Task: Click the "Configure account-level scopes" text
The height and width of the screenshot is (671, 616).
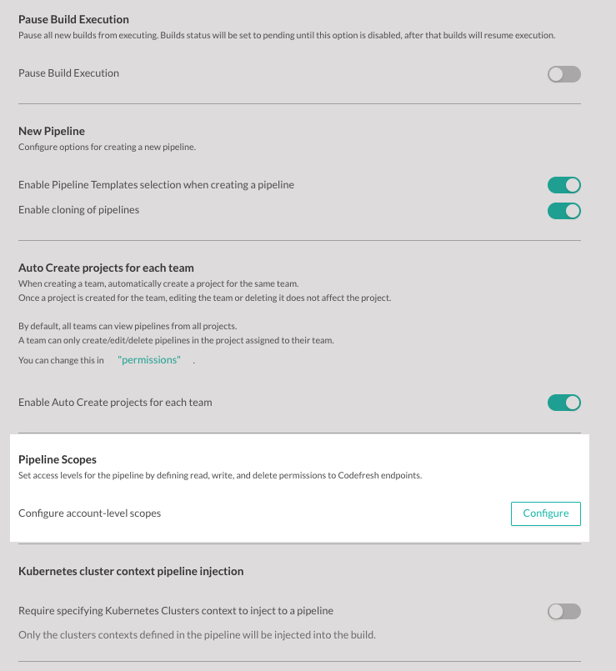Action: coord(89,513)
